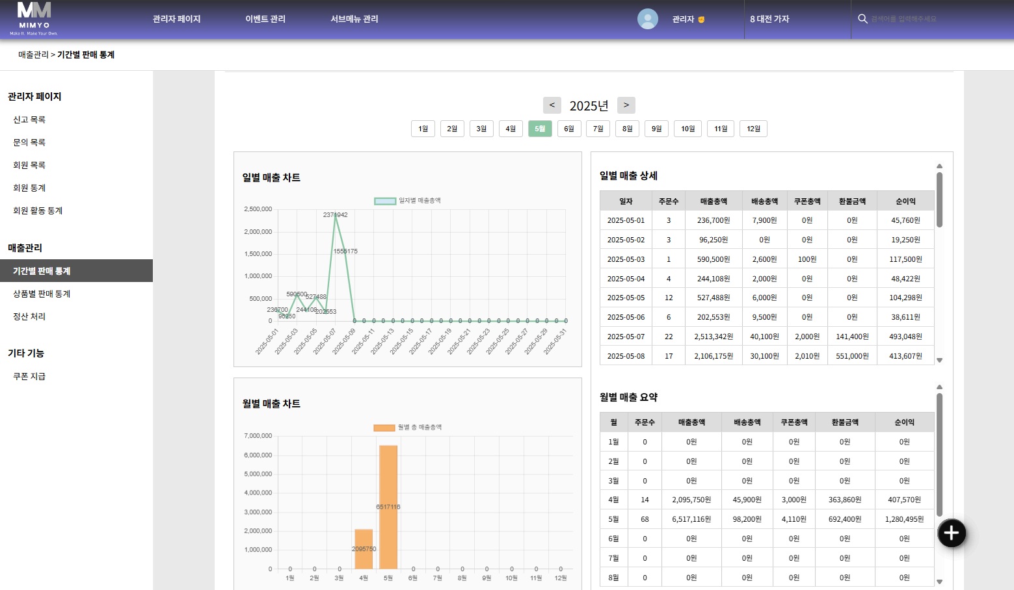Open 문의 목록 in sidebar
The image size is (1014, 590).
click(x=29, y=142)
